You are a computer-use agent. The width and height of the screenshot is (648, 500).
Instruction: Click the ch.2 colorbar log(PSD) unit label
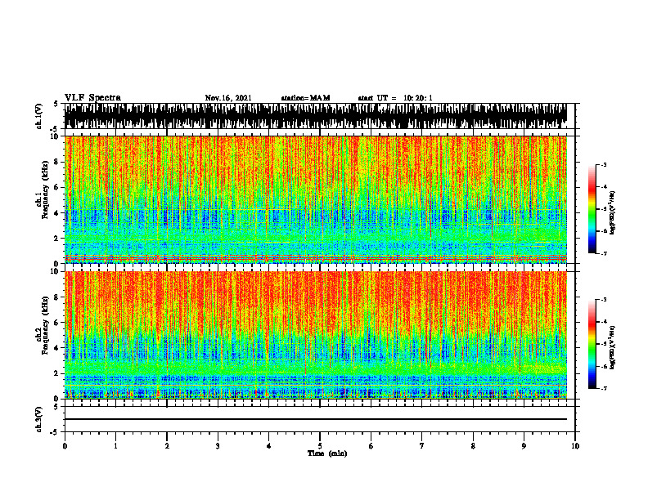(612, 347)
